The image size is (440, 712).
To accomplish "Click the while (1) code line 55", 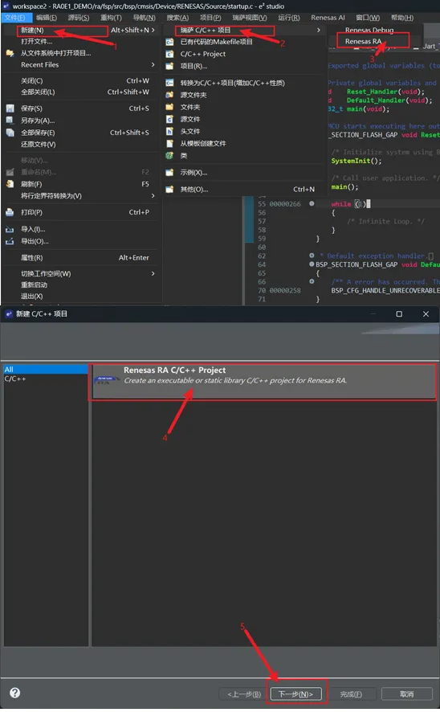I will click(x=350, y=204).
